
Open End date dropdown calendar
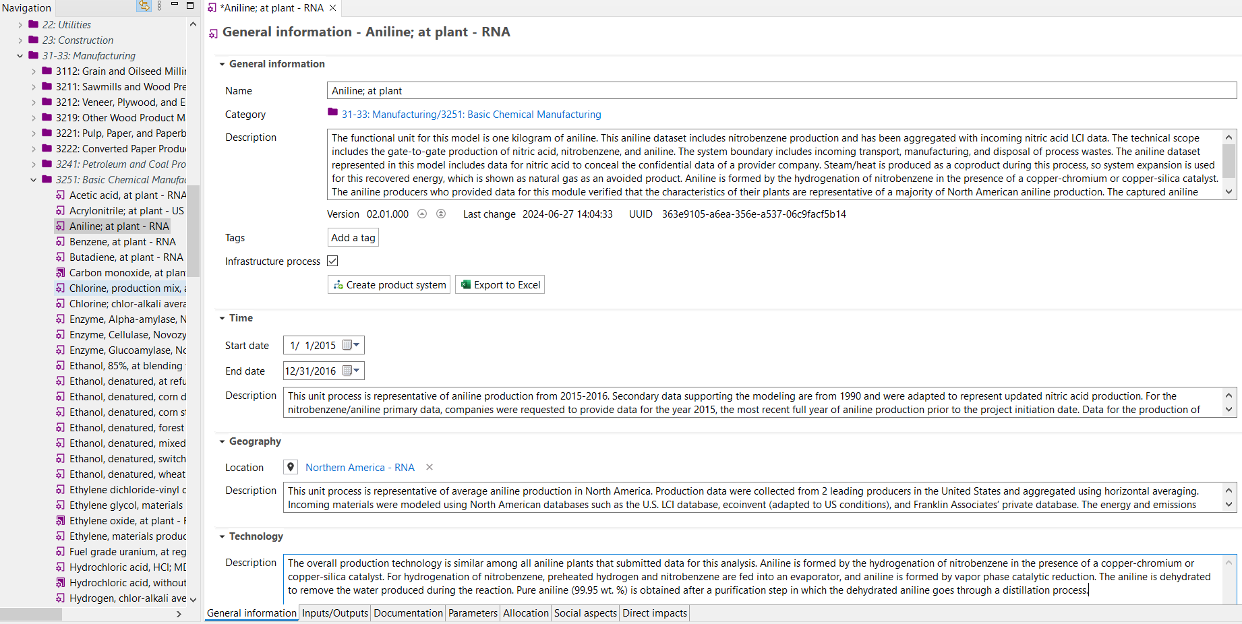click(x=351, y=371)
